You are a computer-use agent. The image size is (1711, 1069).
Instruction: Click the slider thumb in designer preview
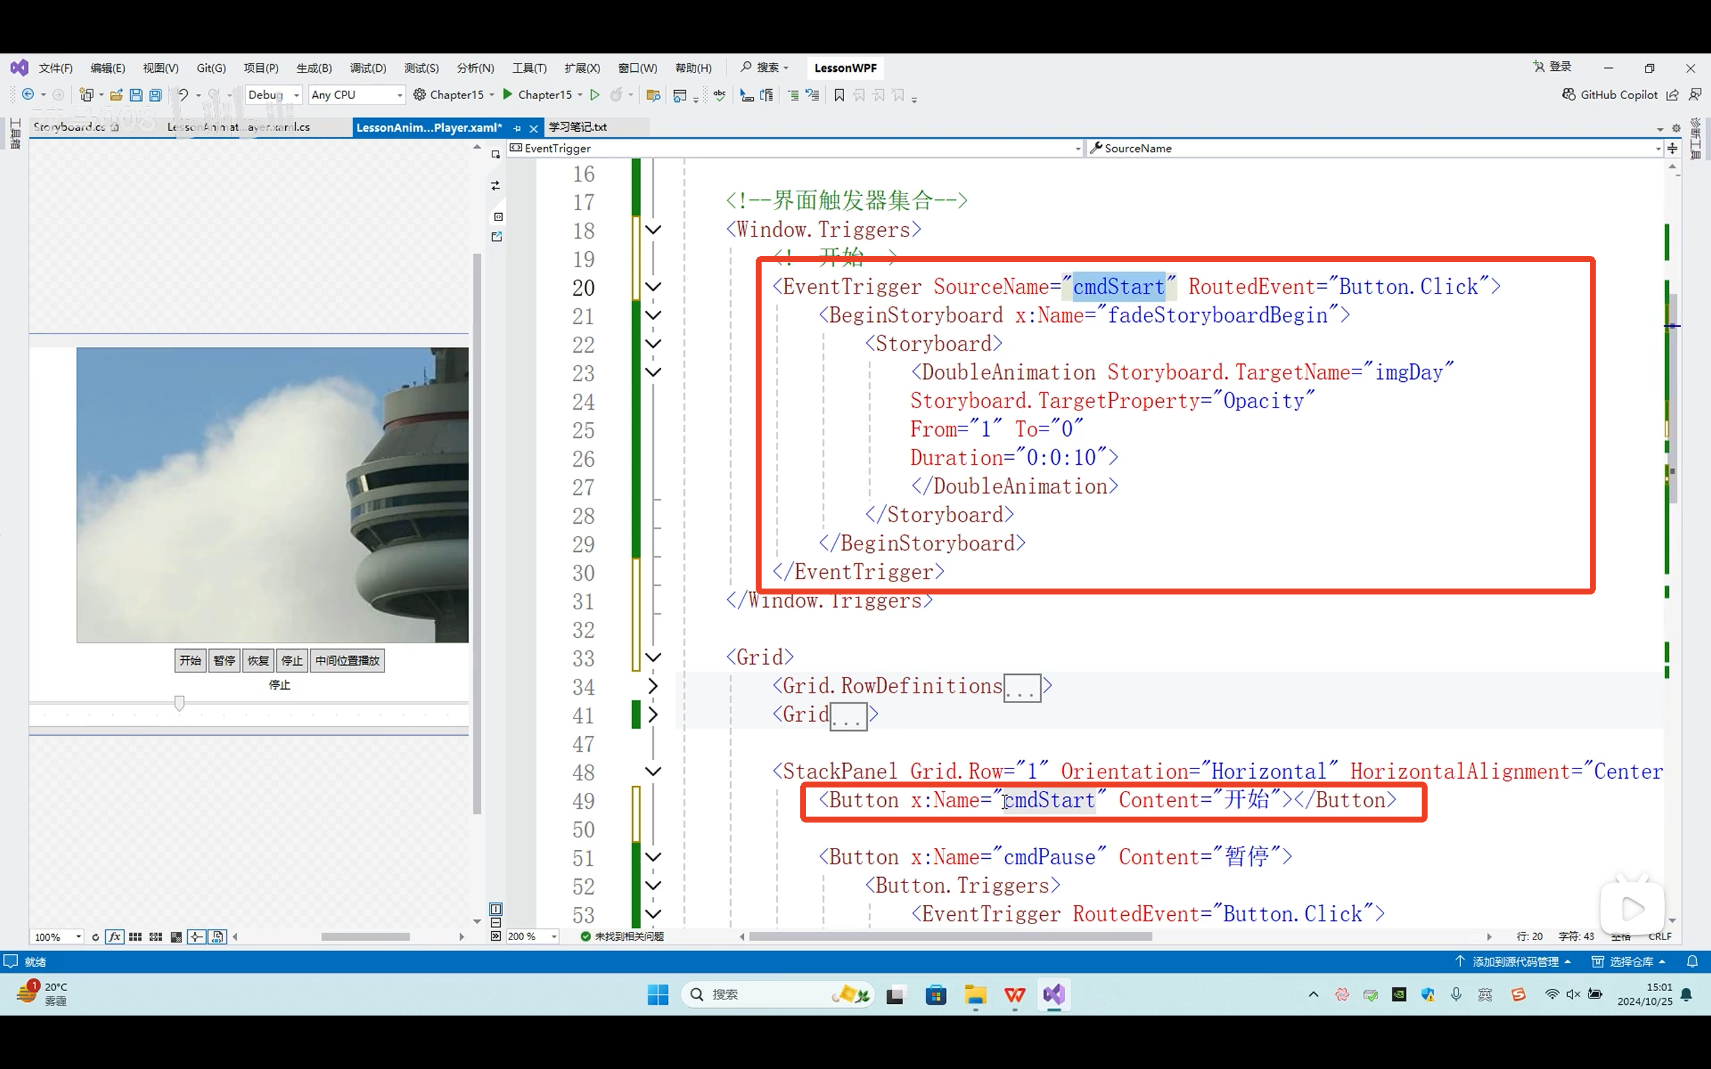(179, 703)
